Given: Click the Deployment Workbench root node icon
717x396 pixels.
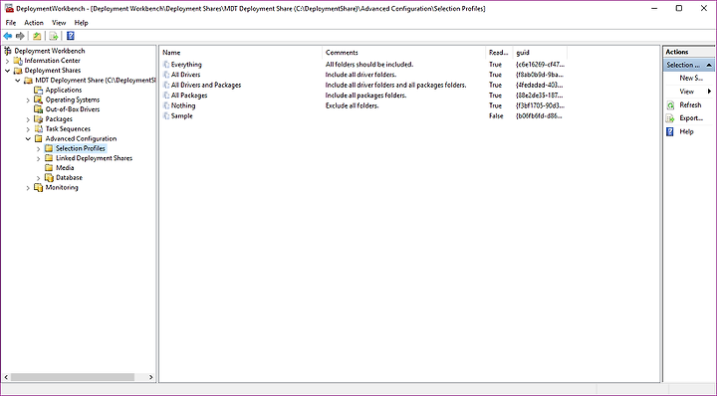Looking at the screenshot, I should [x=8, y=51].
